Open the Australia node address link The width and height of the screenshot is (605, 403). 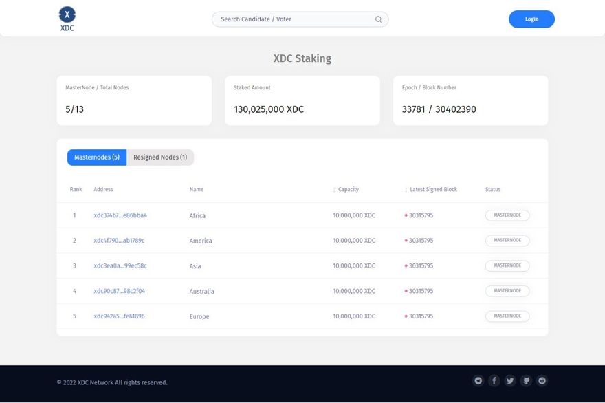coord(119,291)
